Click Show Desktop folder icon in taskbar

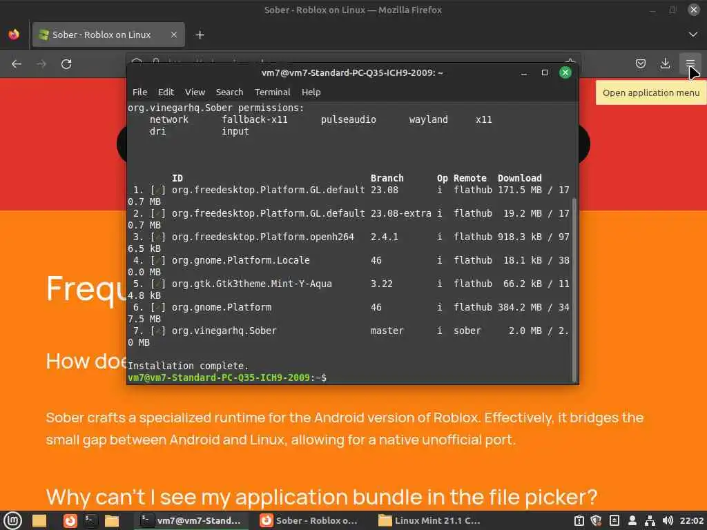point(39,520)
